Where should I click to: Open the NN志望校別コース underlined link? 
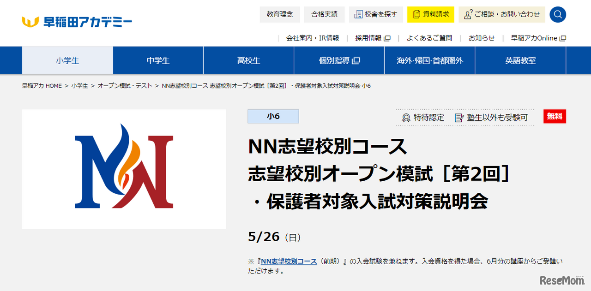(289, 261)
